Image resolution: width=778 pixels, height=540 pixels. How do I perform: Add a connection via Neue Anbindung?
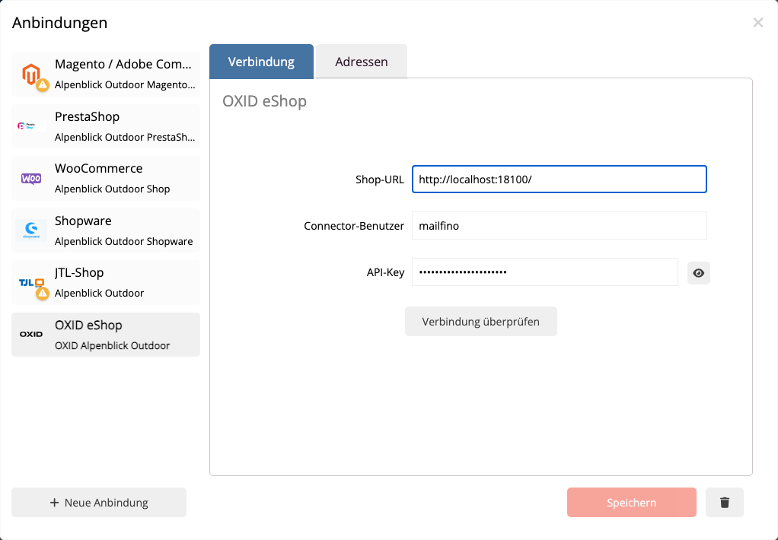point(99,502)
